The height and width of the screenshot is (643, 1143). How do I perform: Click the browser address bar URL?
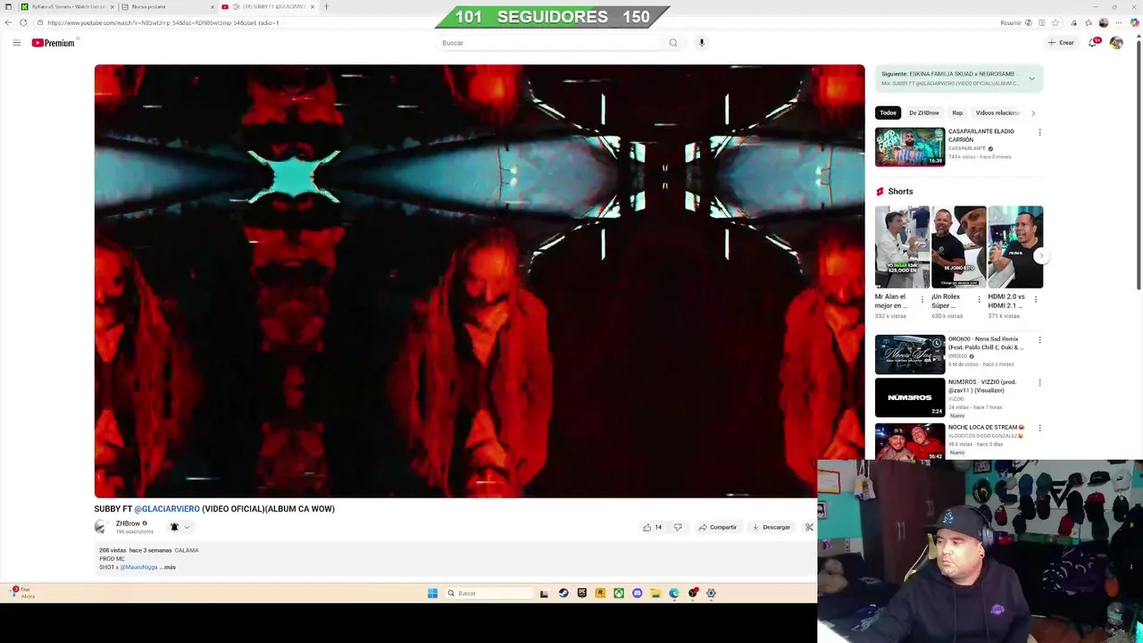pyautogui.click(x=163, y=22)
